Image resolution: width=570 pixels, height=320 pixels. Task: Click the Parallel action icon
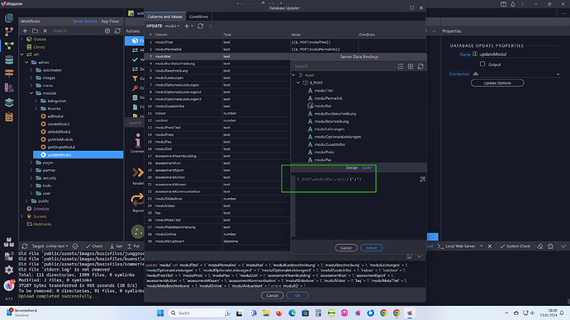tap(138, 172)
